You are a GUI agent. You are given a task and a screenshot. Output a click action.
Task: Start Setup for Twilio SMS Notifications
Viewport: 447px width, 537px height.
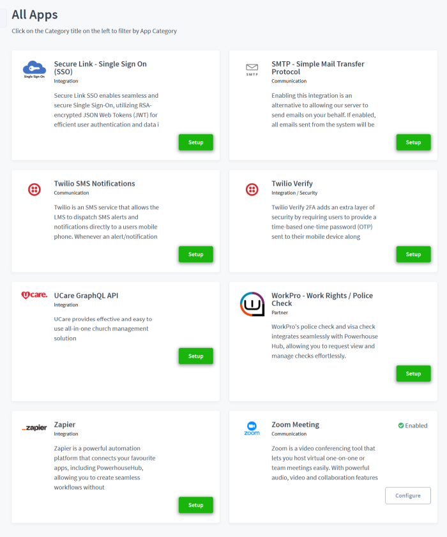click(195, 254)
